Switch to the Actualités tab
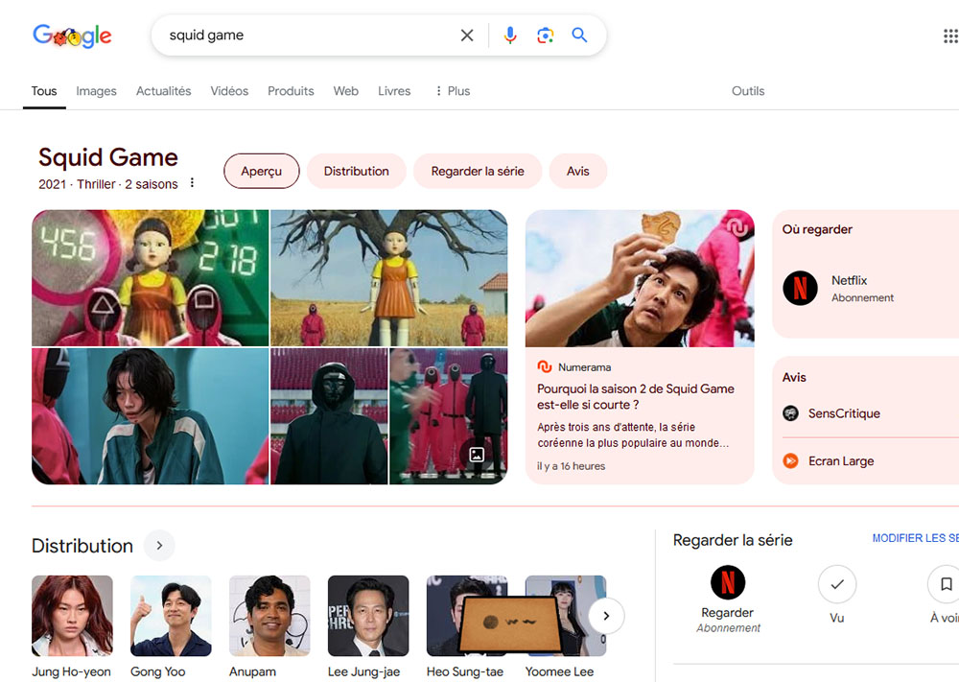The height and width of the screenshot is (682, 959). tap(163, 91)
